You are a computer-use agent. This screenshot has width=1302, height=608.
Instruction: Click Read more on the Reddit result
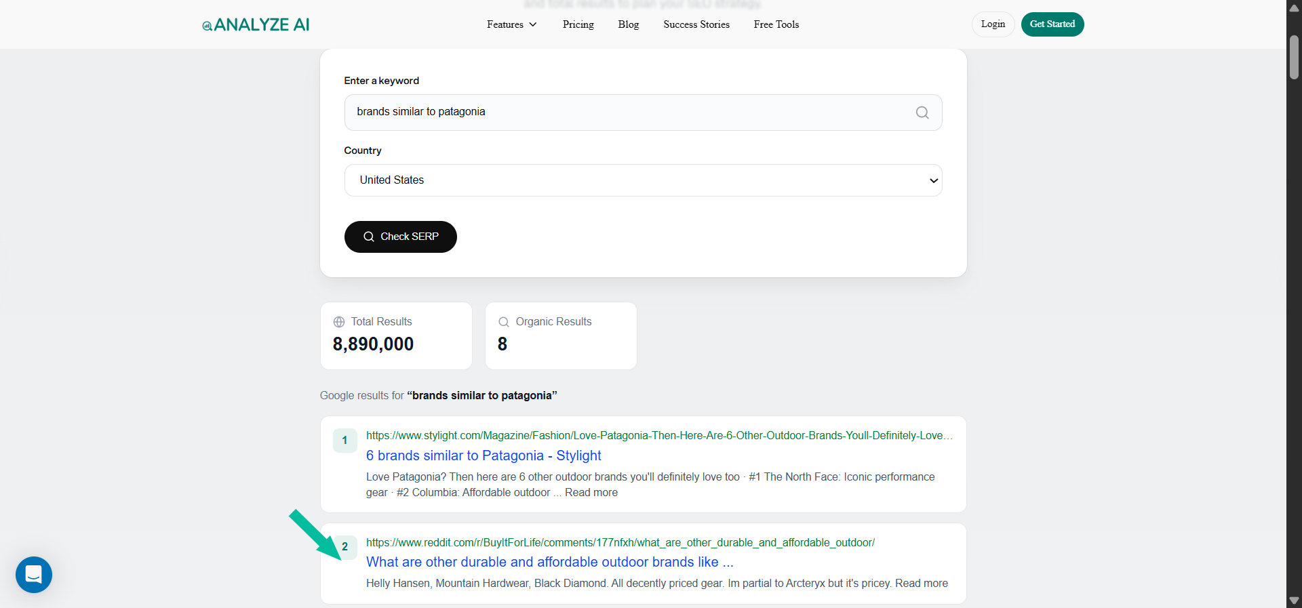point(922,584)
